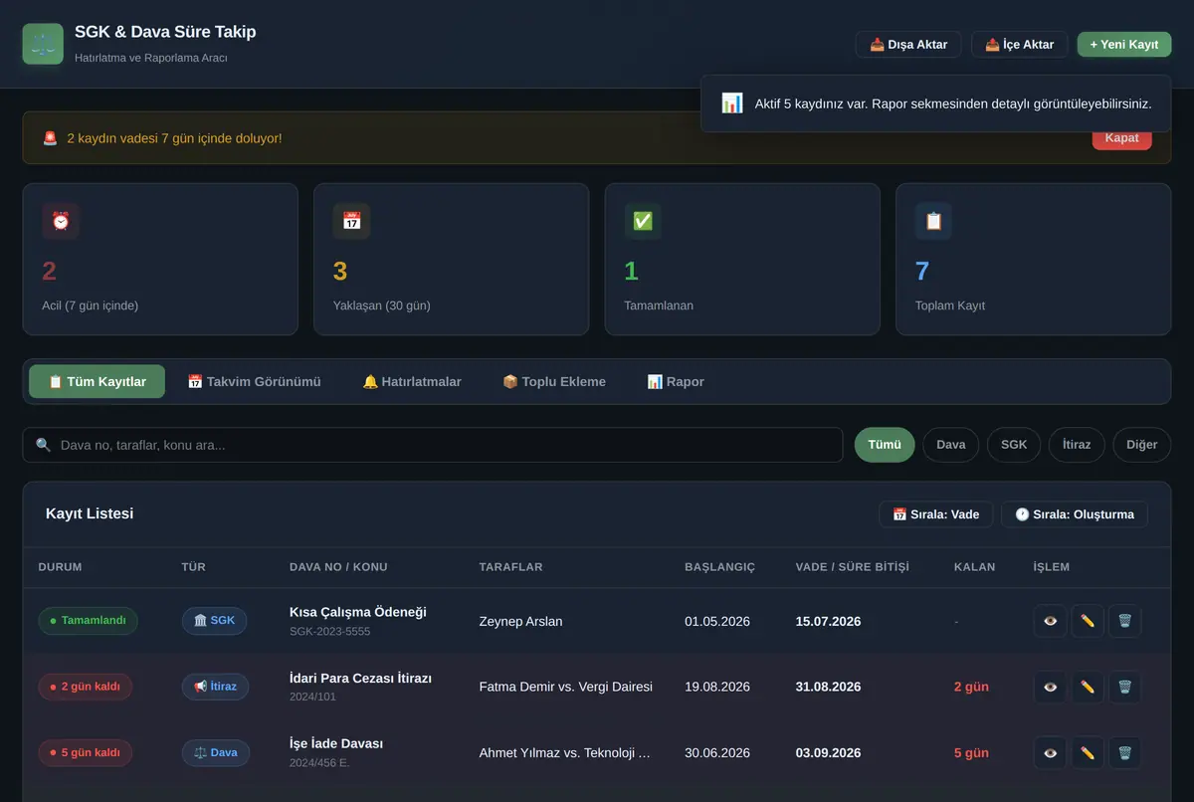Edit the İdari Para Cezası İtirazı record
Viewport: 1194px width, 802px height.
coord(1088,687)
